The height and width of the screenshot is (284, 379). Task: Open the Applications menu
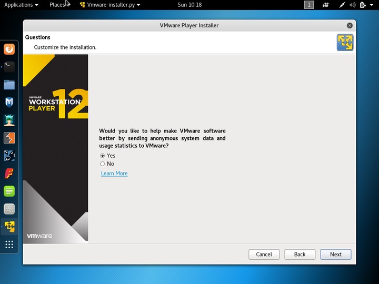(21, 5)
